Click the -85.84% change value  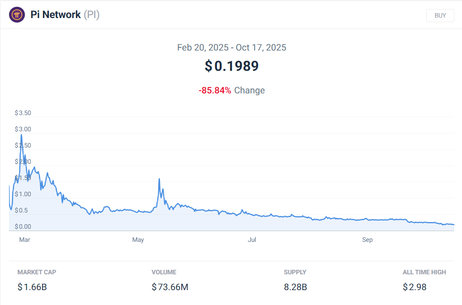pyautogui.click(x=215, y=90)
